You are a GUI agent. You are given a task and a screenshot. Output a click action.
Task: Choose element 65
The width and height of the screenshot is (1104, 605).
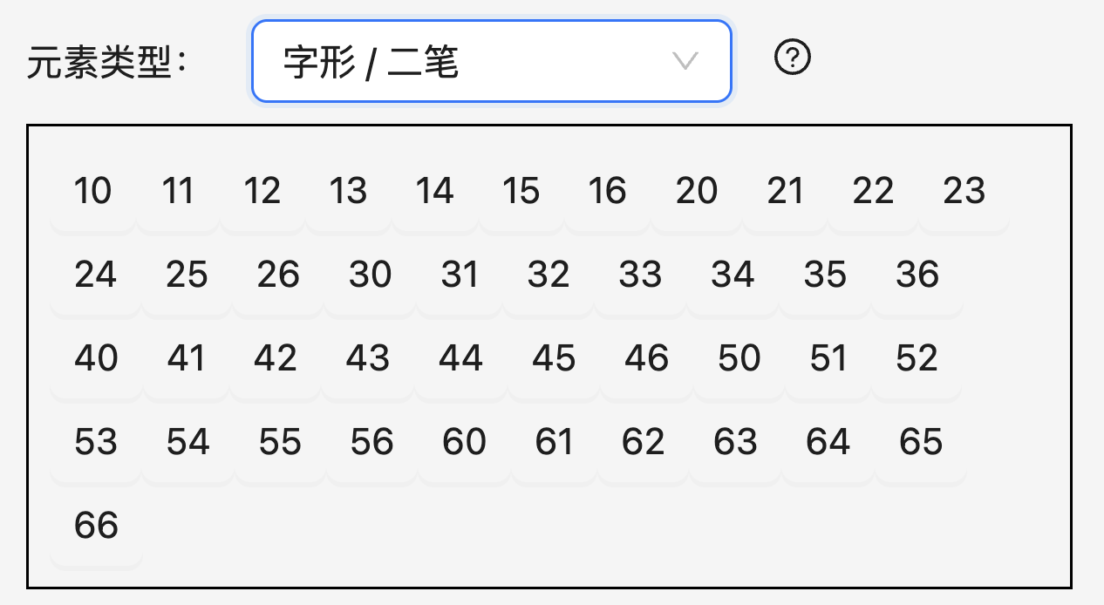click(x=921, y=443)
